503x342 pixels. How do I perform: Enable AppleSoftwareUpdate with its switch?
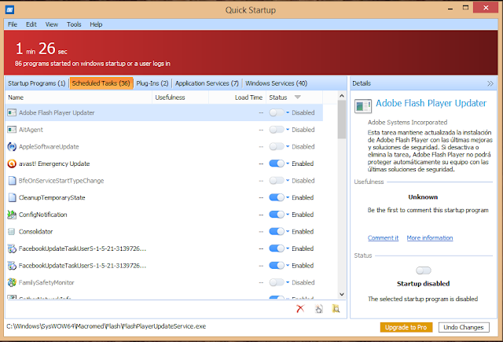point(277,146)
